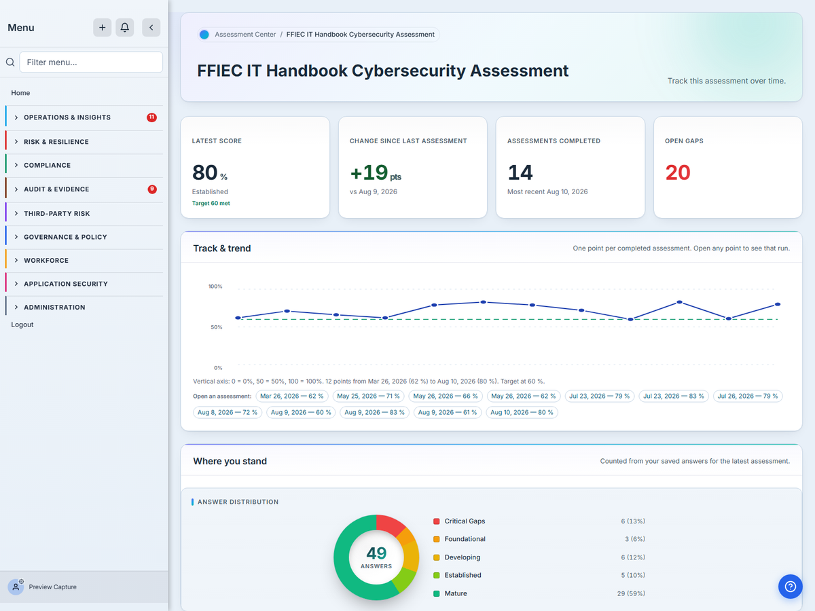This screenshot has height=611, width=815.
Task: Click the Developing count '6 (12%)'
Action: pyautogui.click(x=633, y=557)
